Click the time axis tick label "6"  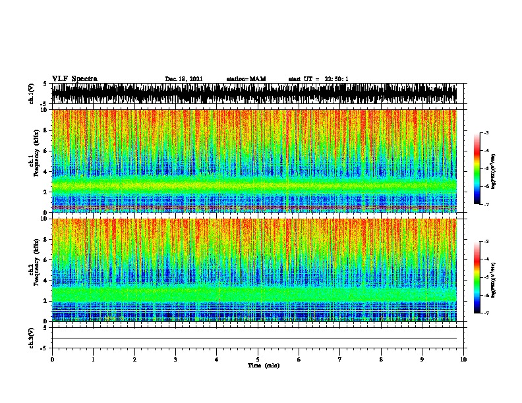click(299, 360)
